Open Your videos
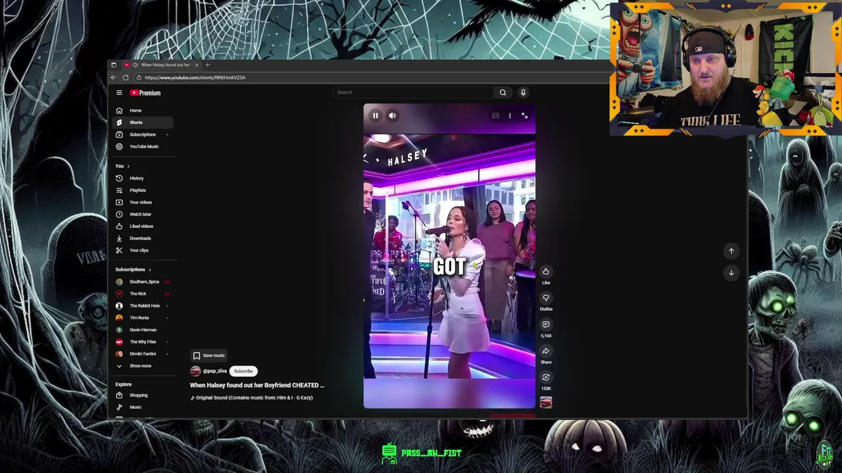This screenshot has height=473, width=842. pyautogui.click(x=143, y=202)
